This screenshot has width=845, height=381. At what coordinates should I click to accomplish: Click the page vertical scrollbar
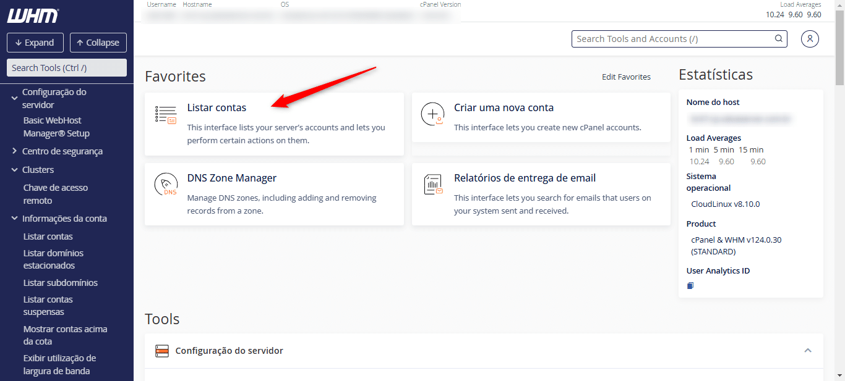(839, 185)
